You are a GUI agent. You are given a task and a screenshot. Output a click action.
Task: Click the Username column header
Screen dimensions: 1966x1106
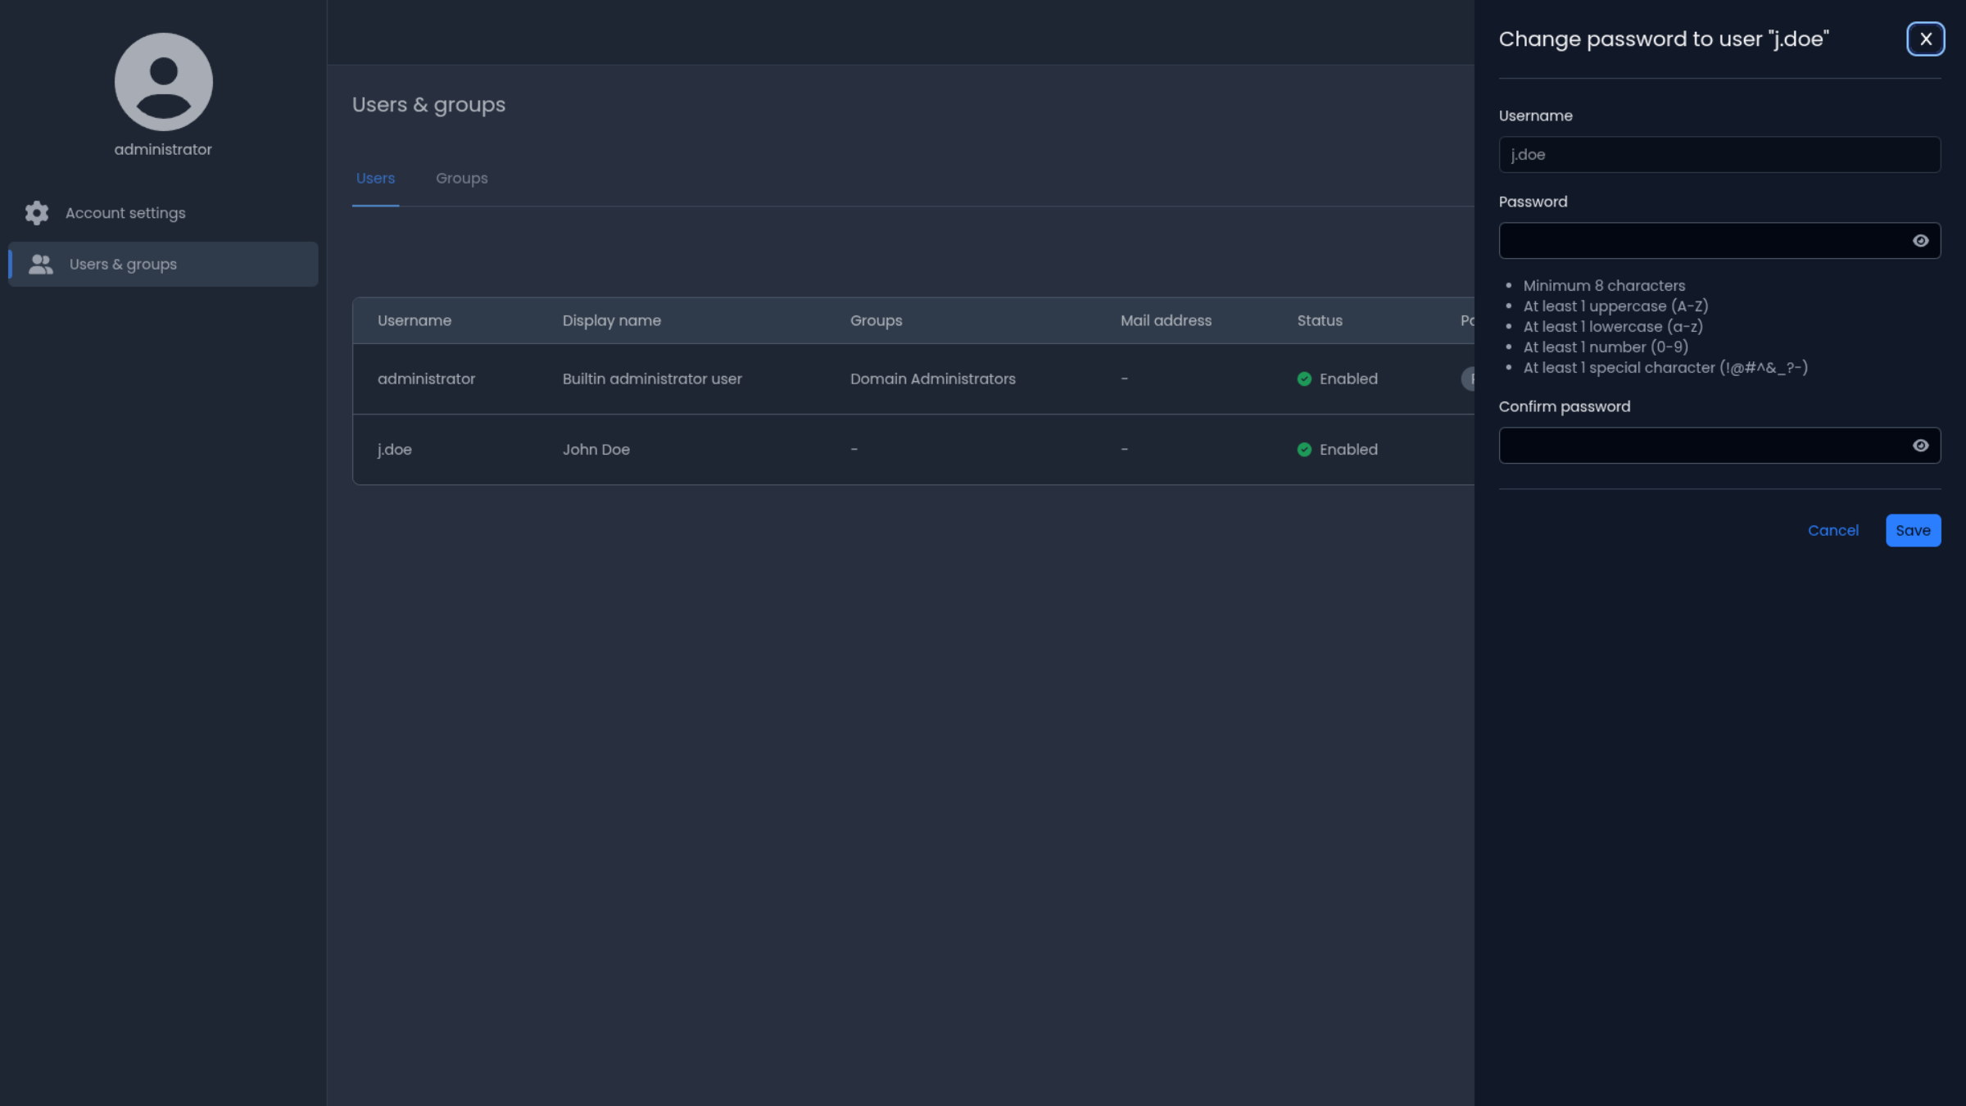tap(414, 320)
